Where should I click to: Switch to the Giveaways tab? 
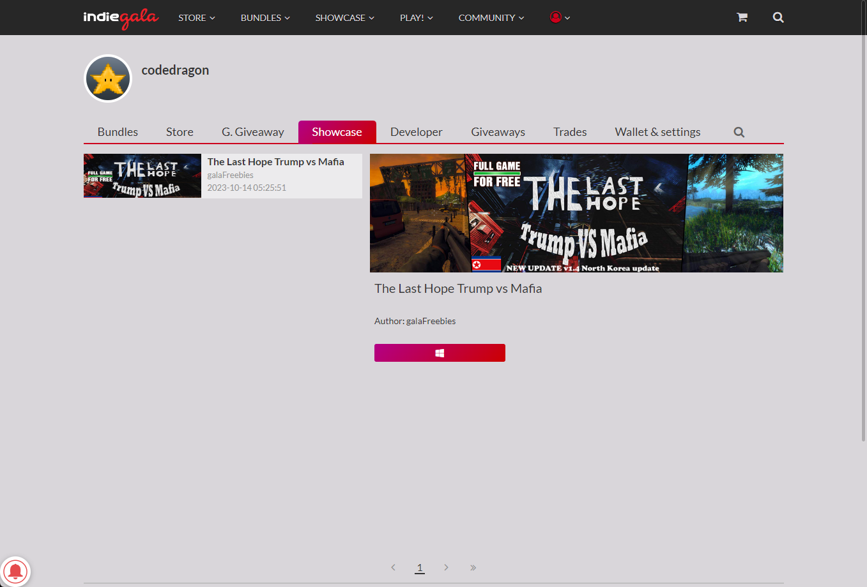pyautogui.click(x=498, y=132)
